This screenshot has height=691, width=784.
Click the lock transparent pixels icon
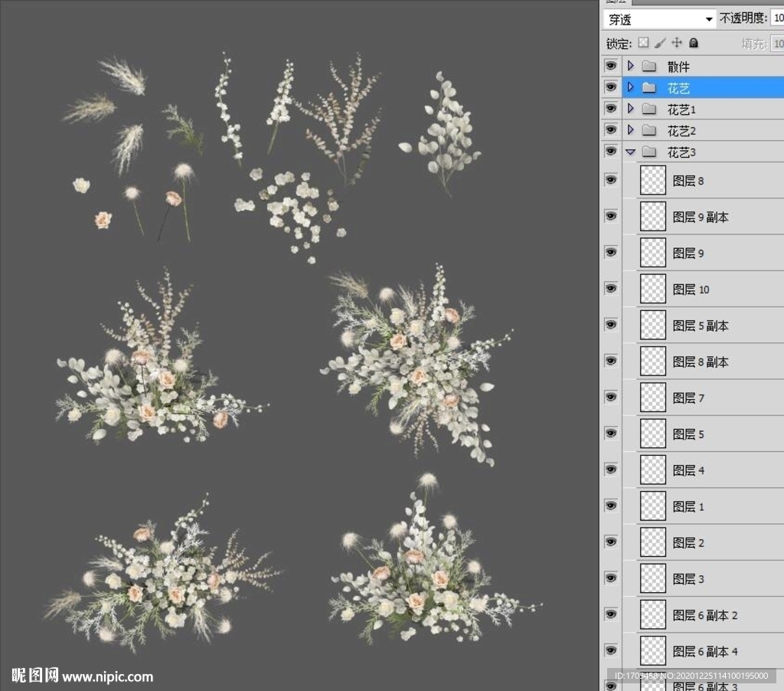tap(643, 43)
